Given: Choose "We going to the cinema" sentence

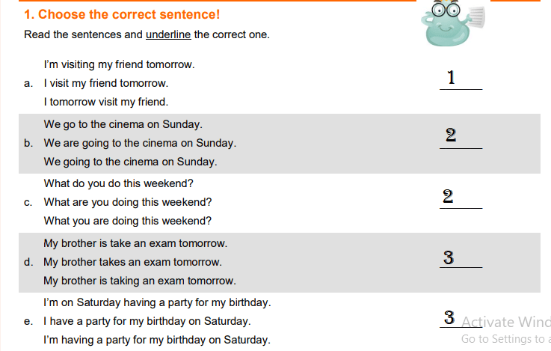Looking at the screenshot, I should [130, 162].
